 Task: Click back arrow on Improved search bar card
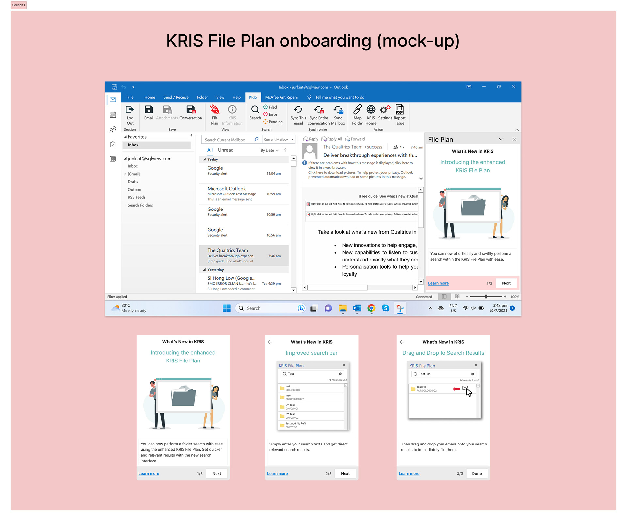click(270, 342)
